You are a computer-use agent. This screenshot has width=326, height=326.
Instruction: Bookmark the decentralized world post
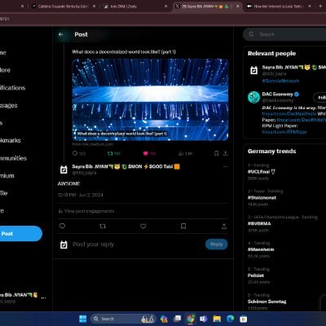tap(216, 153)
